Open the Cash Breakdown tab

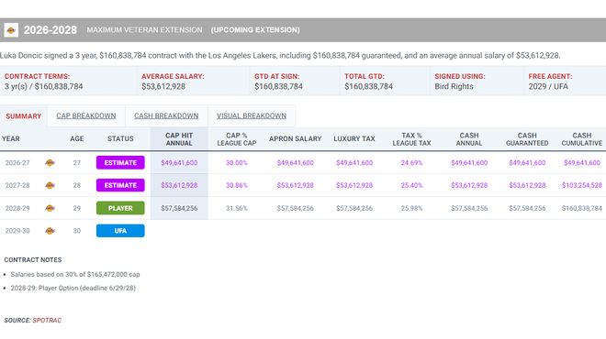click(166, 115)
